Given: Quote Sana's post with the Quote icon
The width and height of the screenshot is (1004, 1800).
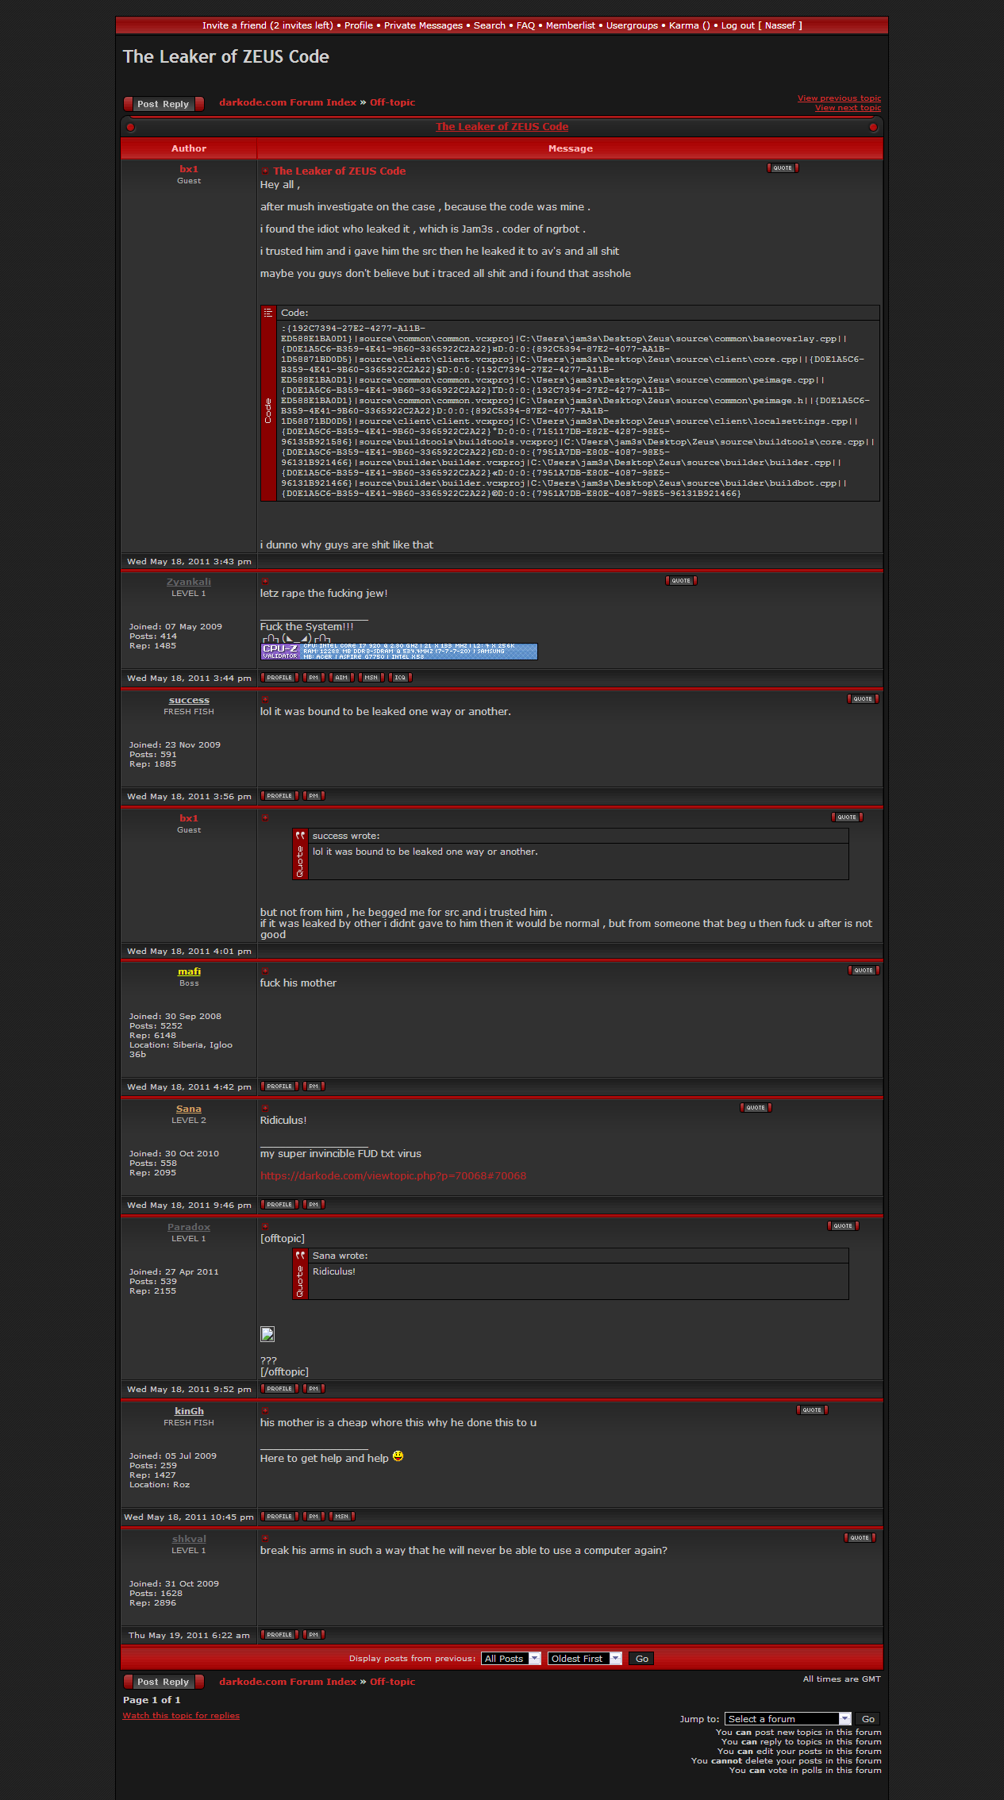Looking at the screenshot, I should click(x=756, y=1108).
